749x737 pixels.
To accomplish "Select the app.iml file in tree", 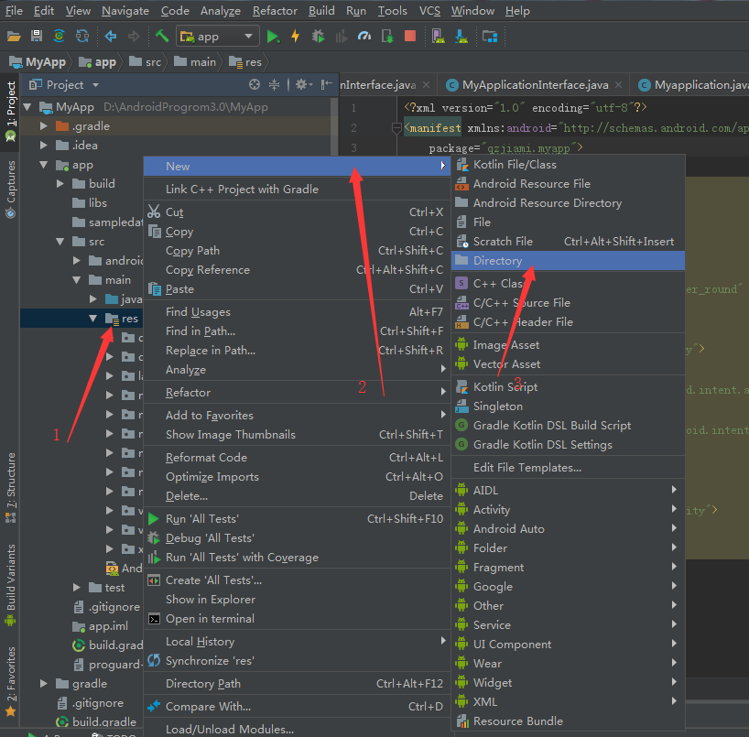I will coord(101,625).
